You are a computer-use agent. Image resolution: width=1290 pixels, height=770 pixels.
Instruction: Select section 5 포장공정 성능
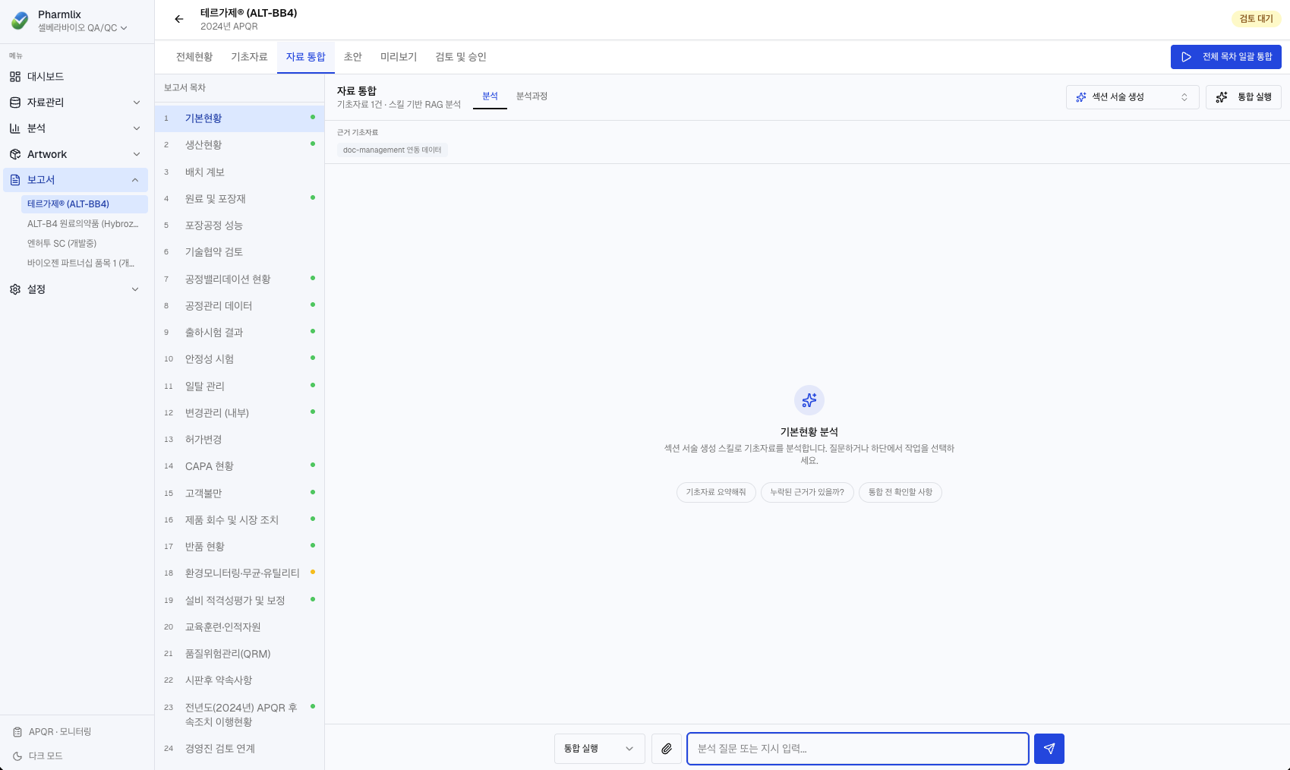tap(240, 226)
